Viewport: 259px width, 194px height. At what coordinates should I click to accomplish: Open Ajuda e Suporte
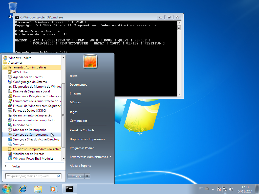pos(80,165)
